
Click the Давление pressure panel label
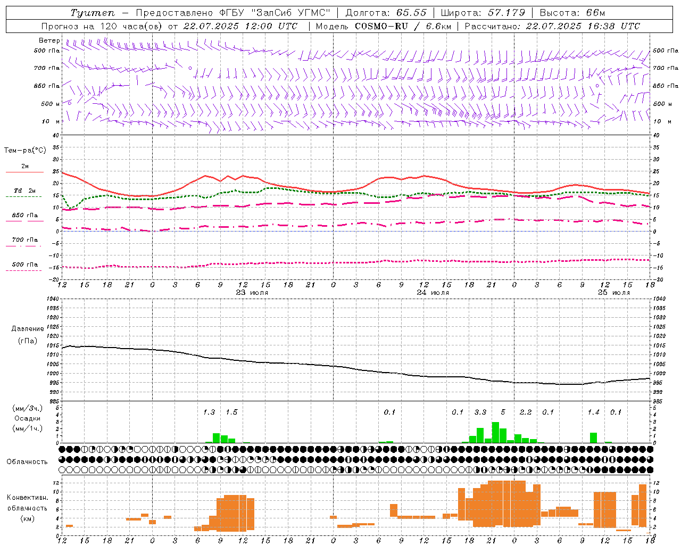coord(28,329)
